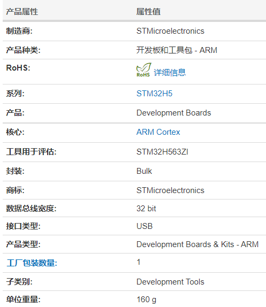266x307 pixels.
Task: Select the Bulk packaging value
Action: coord(144,171)
